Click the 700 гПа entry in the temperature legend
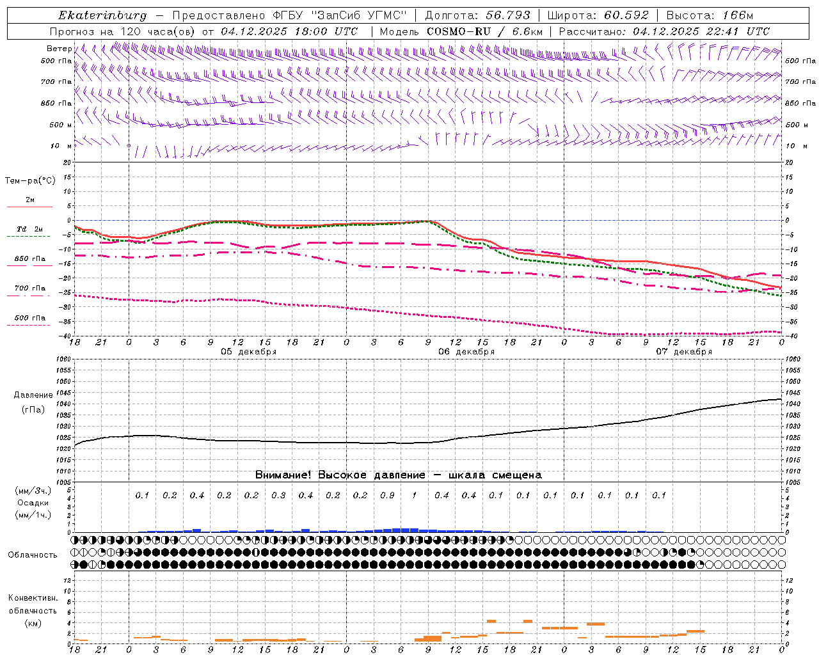The image size is (819, 655). coord(30,288)
